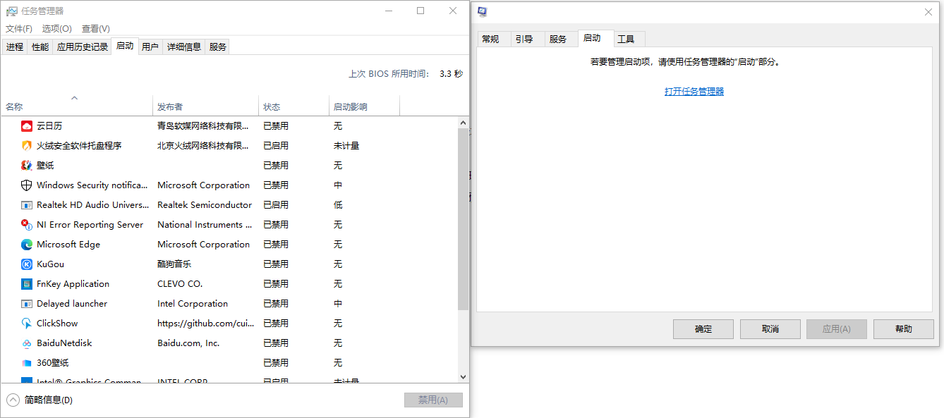Collapse Task Manager with 简略信息 chevron
The height and width of the screenshot is (418, 944).
point(13,400)
